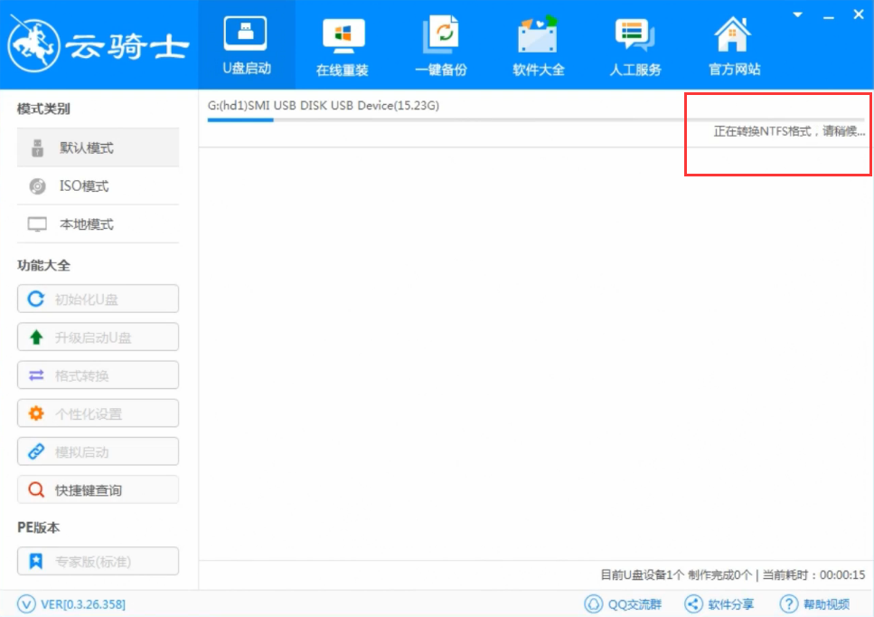
Task: Select the 在线重装 online reinstall icon
Action: (x=343, y=43)
